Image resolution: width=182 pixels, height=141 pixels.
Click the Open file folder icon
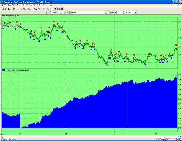click(x=5, y=9)
